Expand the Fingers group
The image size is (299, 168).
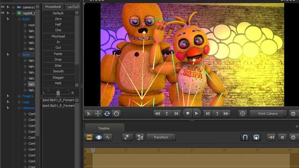pos(19,96)
